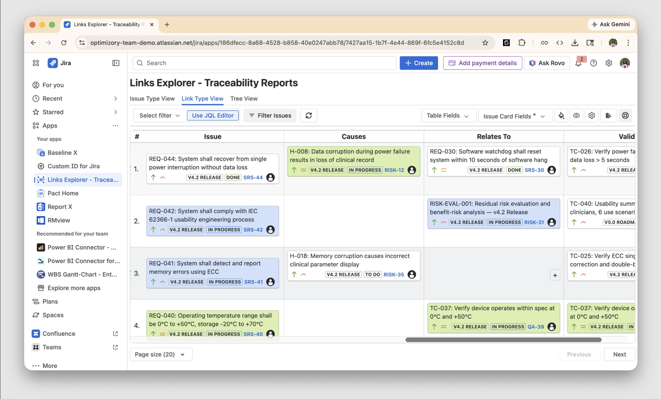Bookmark this page with the star icon
This screenshot has width=661, height=399.
tap(485, 43)
